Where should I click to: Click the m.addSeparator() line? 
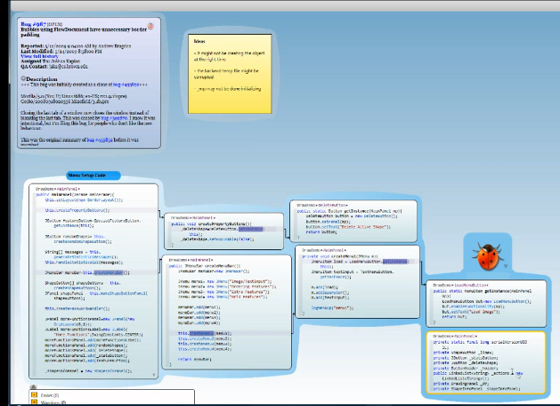[330, 292]
